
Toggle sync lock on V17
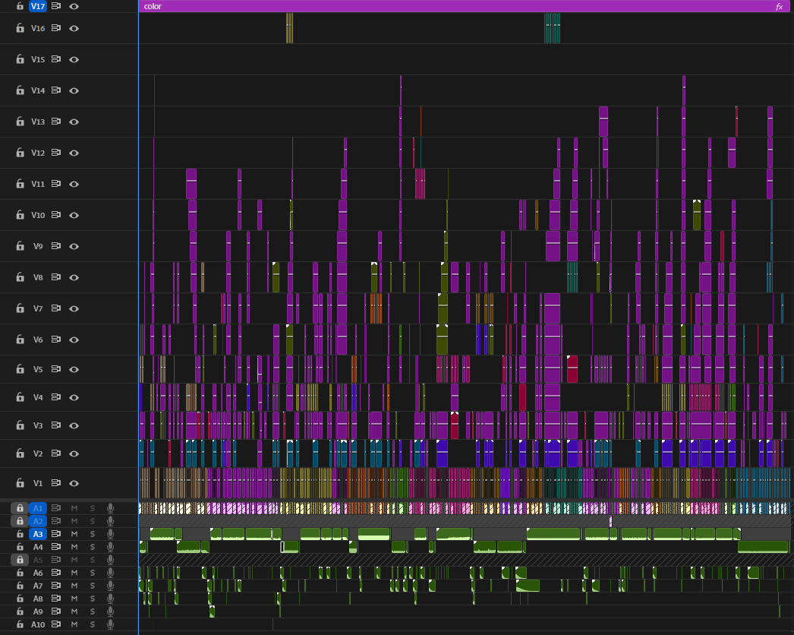56,6
